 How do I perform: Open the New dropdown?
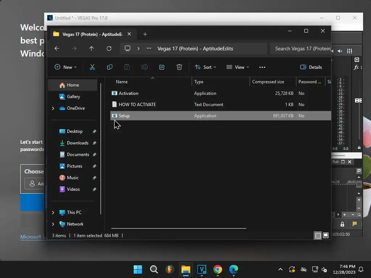click(66, 67)
